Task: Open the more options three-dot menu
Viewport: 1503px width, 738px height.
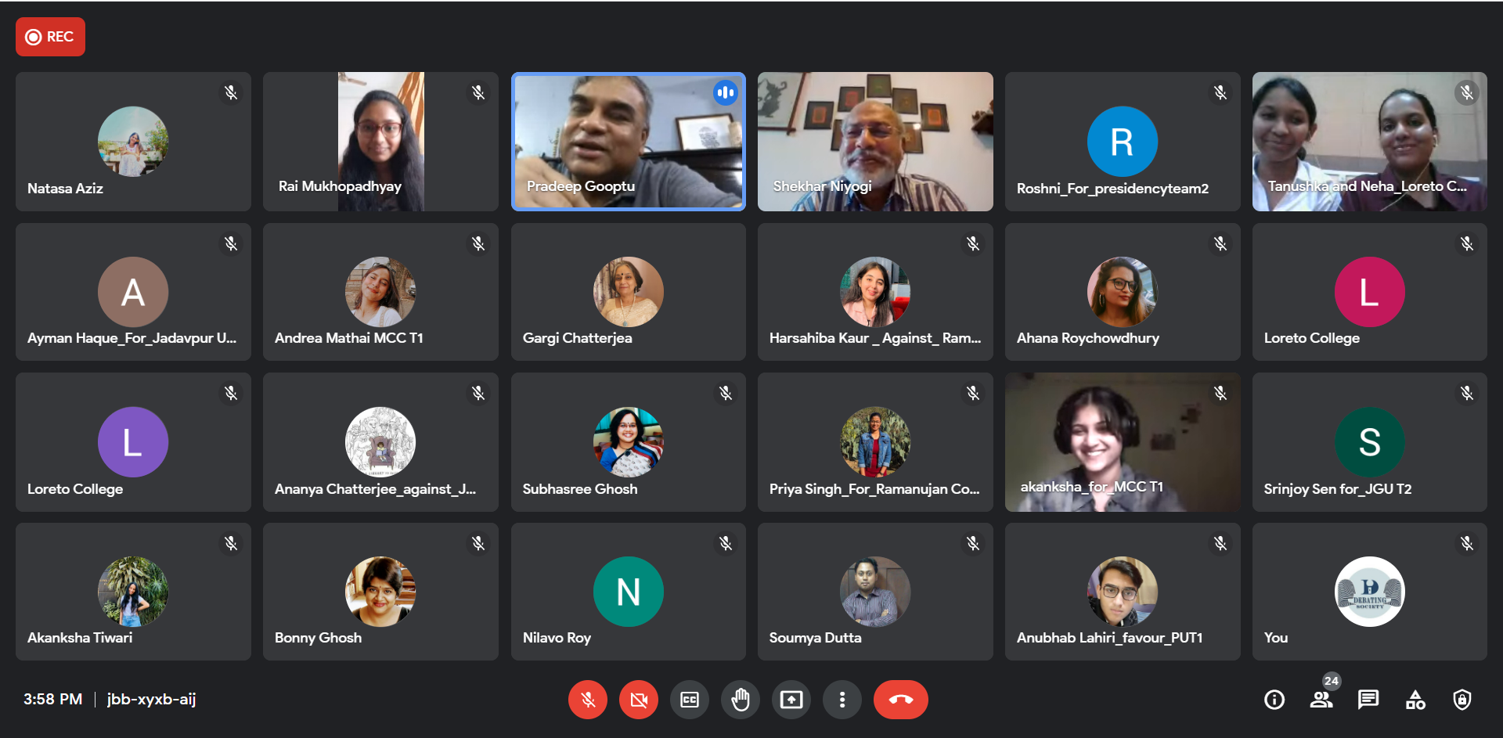Action: click(842, 700)
